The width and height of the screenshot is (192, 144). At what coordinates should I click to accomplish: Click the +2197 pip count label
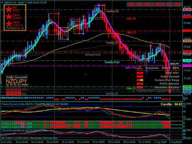click(x=49, y=12)
